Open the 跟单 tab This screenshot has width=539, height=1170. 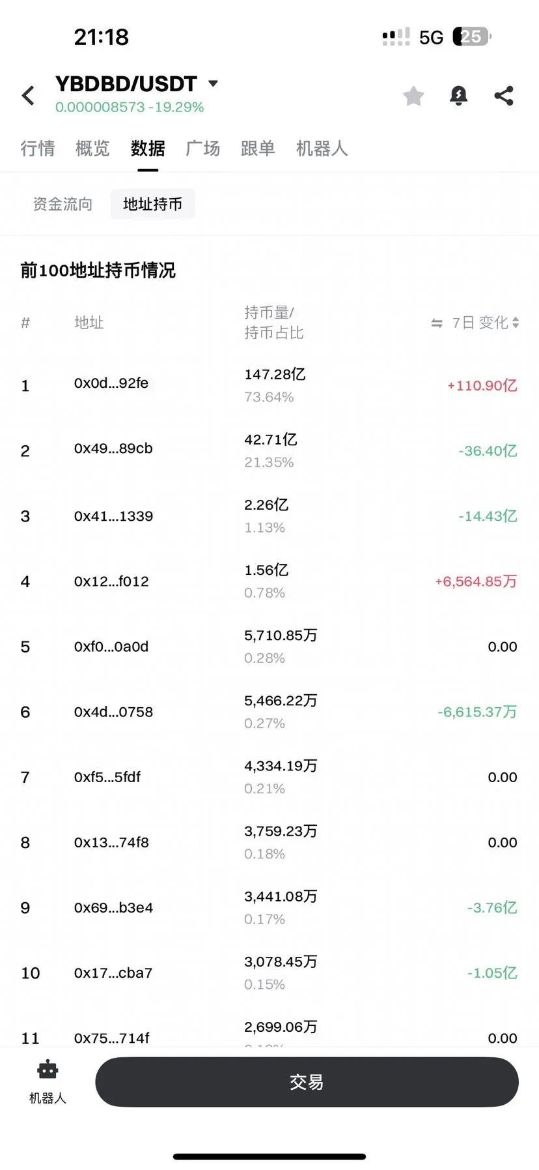tap(258, 149)
